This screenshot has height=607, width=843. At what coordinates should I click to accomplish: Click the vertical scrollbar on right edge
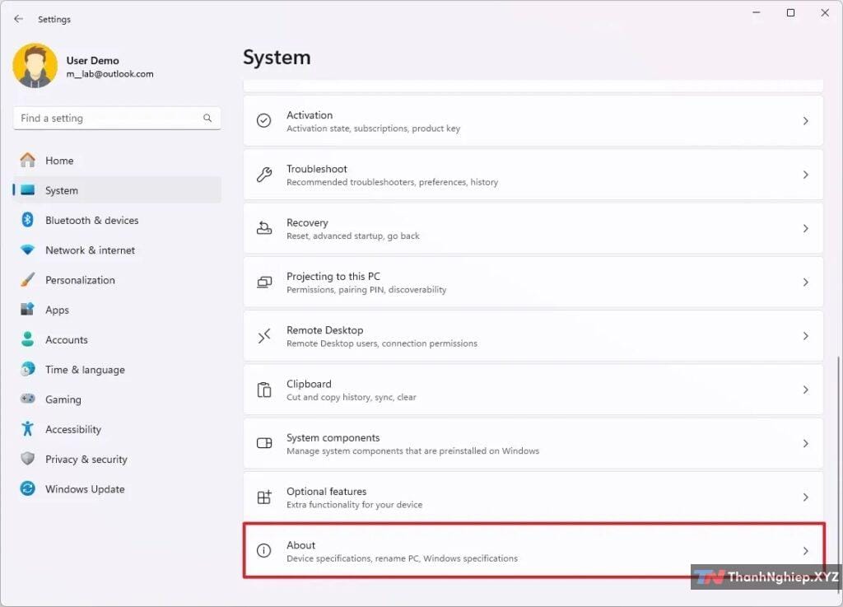pyautogui.click(x=838, y=461)
